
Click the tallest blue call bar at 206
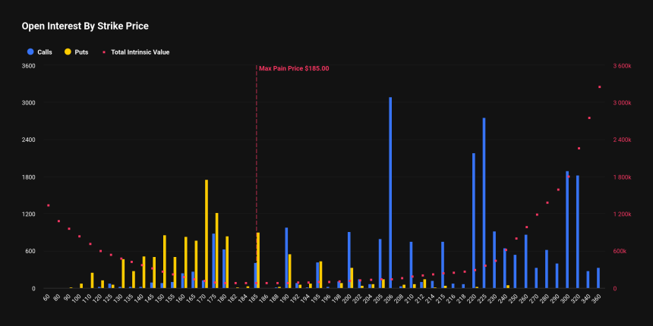(x=390, y=193)
